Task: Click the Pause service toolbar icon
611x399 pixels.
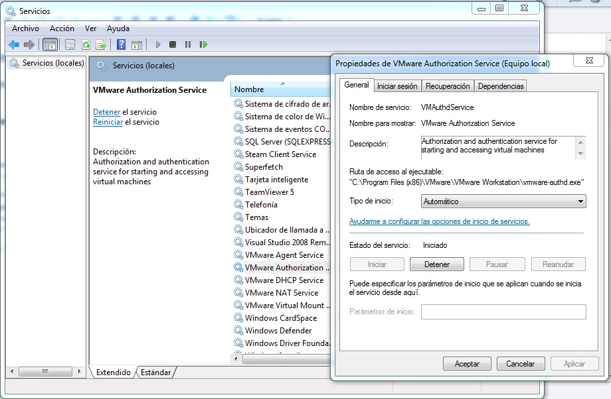Action: pyautogui.click(x=188, y=44)
